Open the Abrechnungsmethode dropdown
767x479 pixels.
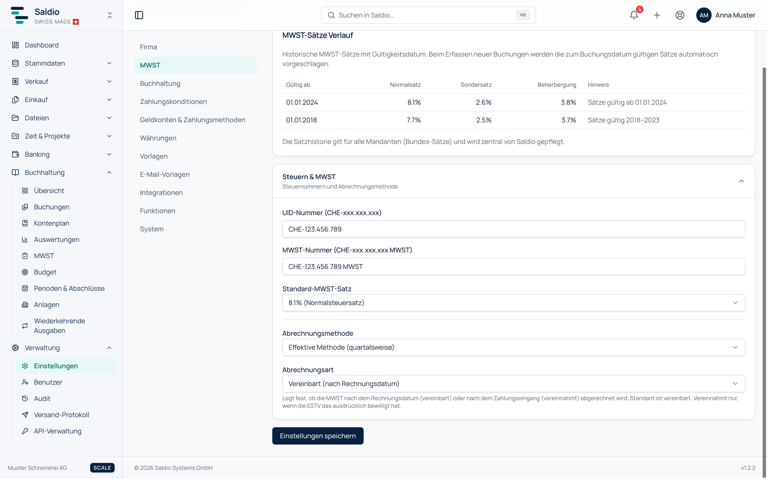point(514,347)
